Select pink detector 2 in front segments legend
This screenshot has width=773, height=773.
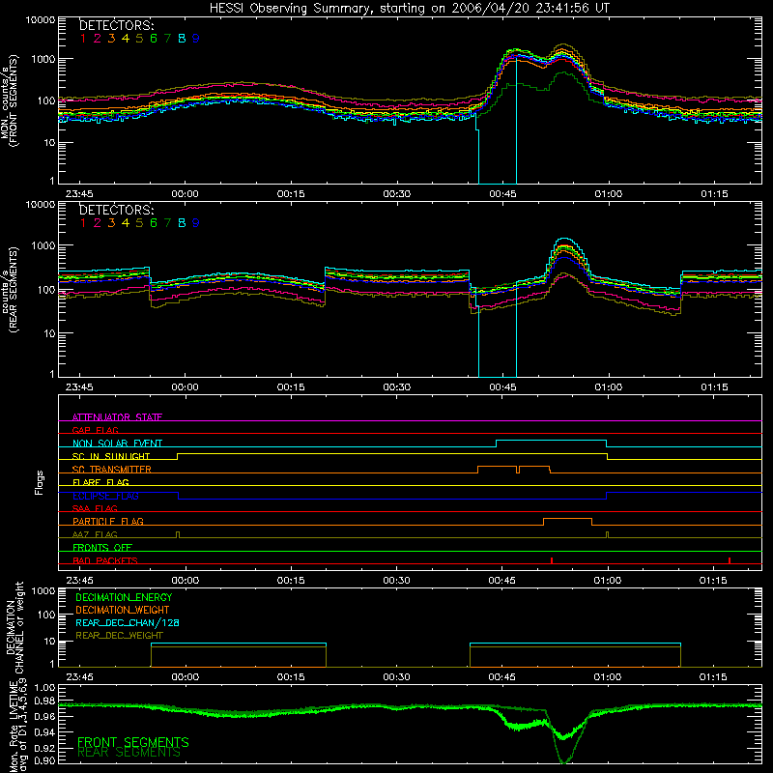coord(98,39)
